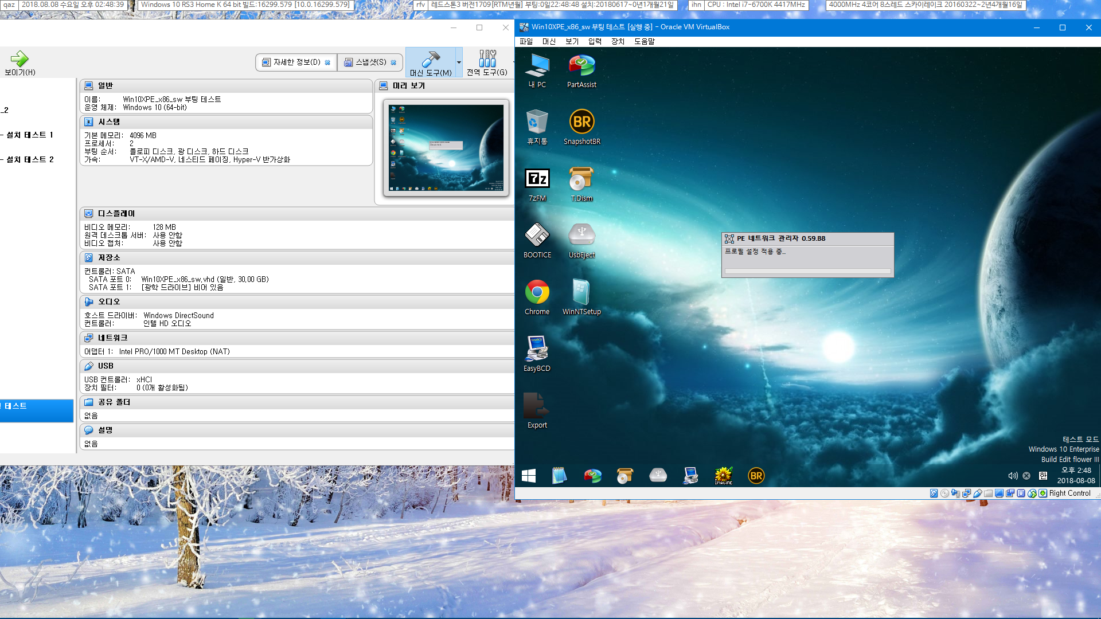Click the 디스플레이 section header

(297, 214)
